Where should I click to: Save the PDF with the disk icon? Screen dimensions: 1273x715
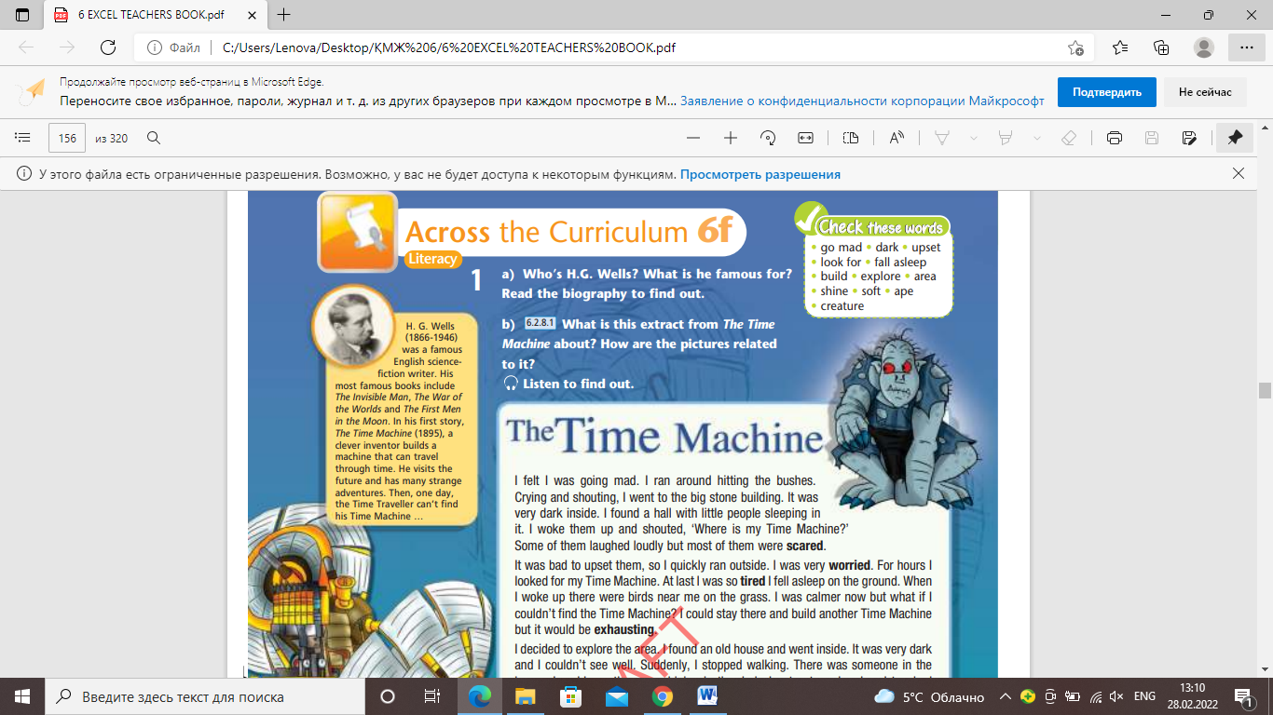[x=1152, y=138]
